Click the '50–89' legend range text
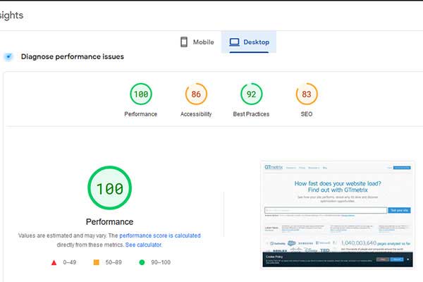Screen dimensions: 423x282 pos(114,262)
